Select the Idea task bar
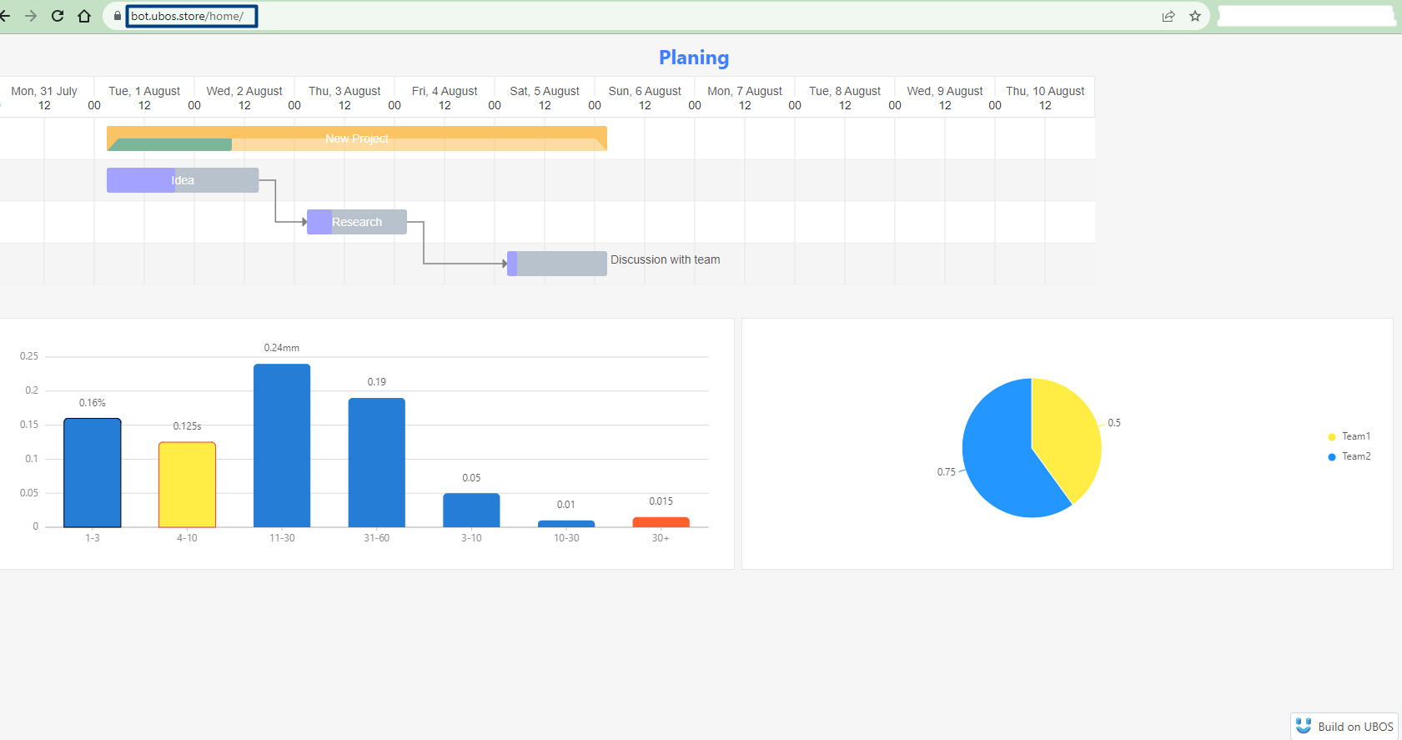This screenshot has width=1402, height=740. point(183,180)
